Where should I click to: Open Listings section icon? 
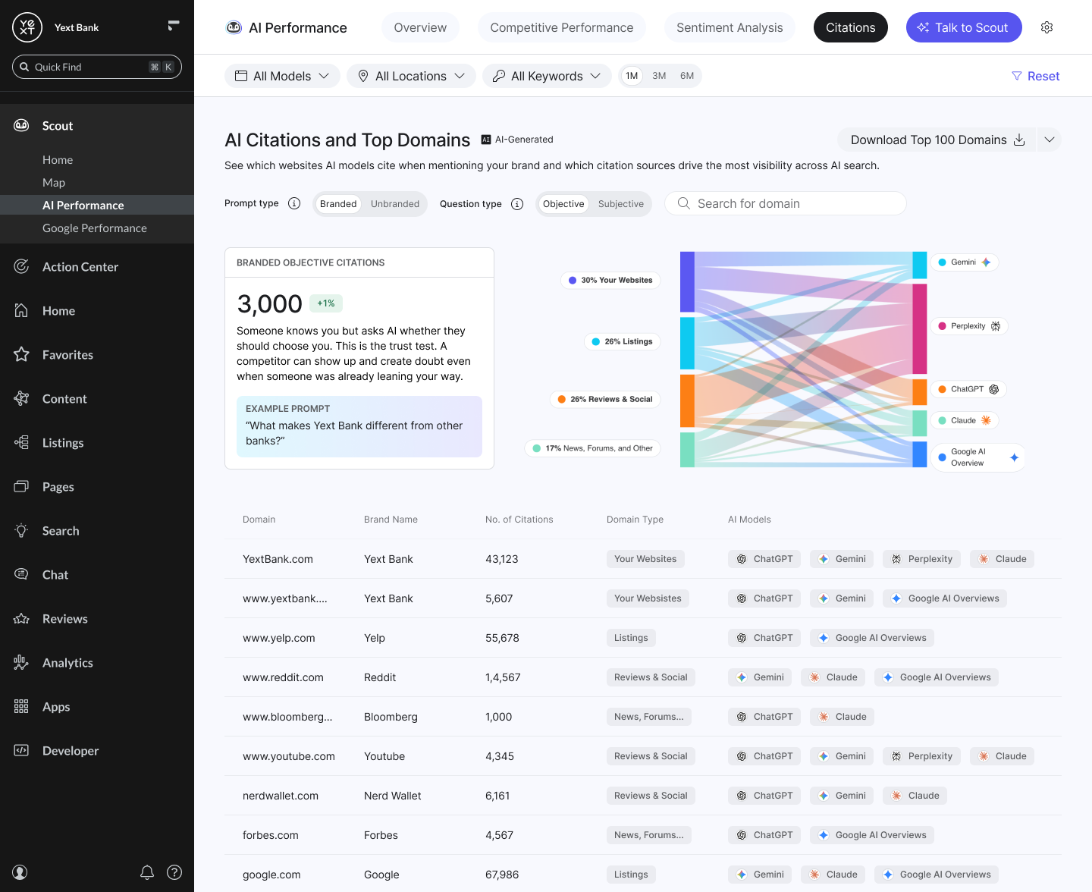click(21, 443)
